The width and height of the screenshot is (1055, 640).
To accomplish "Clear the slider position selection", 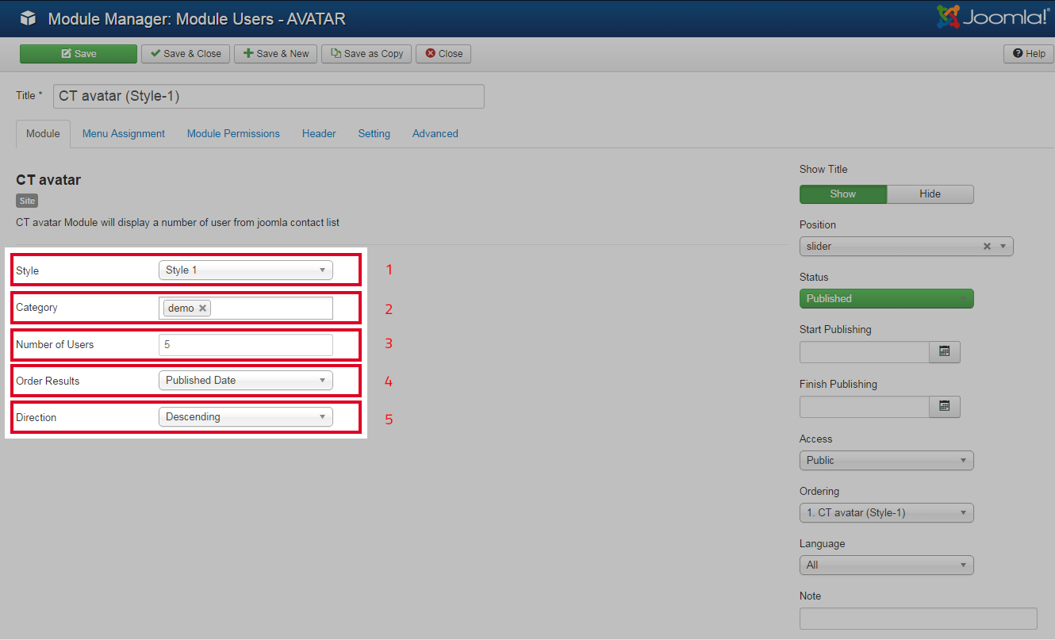I will coord(987,247).
